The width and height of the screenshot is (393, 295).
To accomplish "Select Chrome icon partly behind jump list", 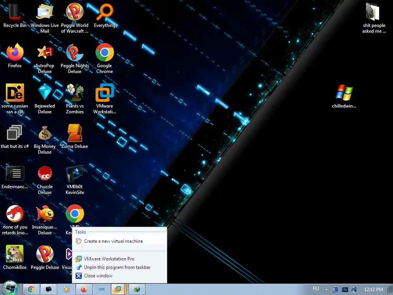I will pos(75,214).
